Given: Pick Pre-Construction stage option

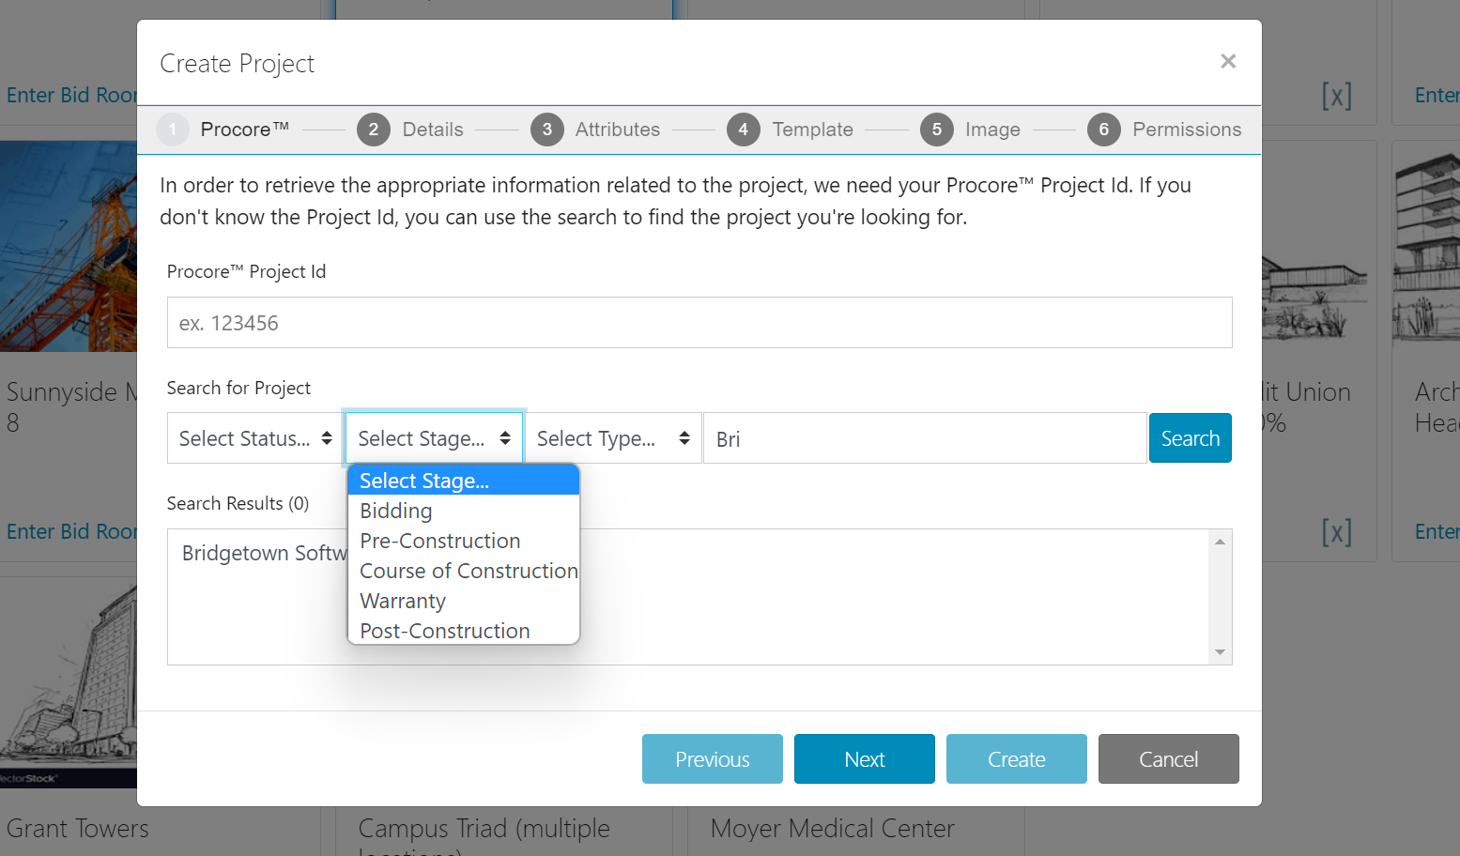Looking at the screenshot, I should pyautogui.click(x=439, y=541).
